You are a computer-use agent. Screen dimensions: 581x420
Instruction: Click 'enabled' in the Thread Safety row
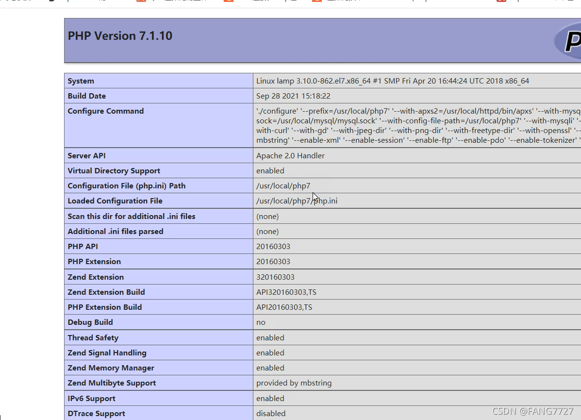pyautogui.click(x=270, y=338)
